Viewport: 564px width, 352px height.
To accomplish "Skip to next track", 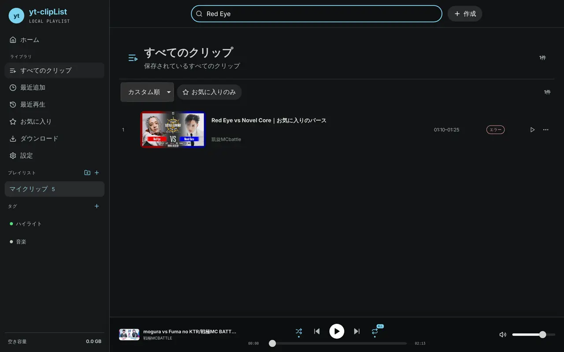I will tap(357, 331).
